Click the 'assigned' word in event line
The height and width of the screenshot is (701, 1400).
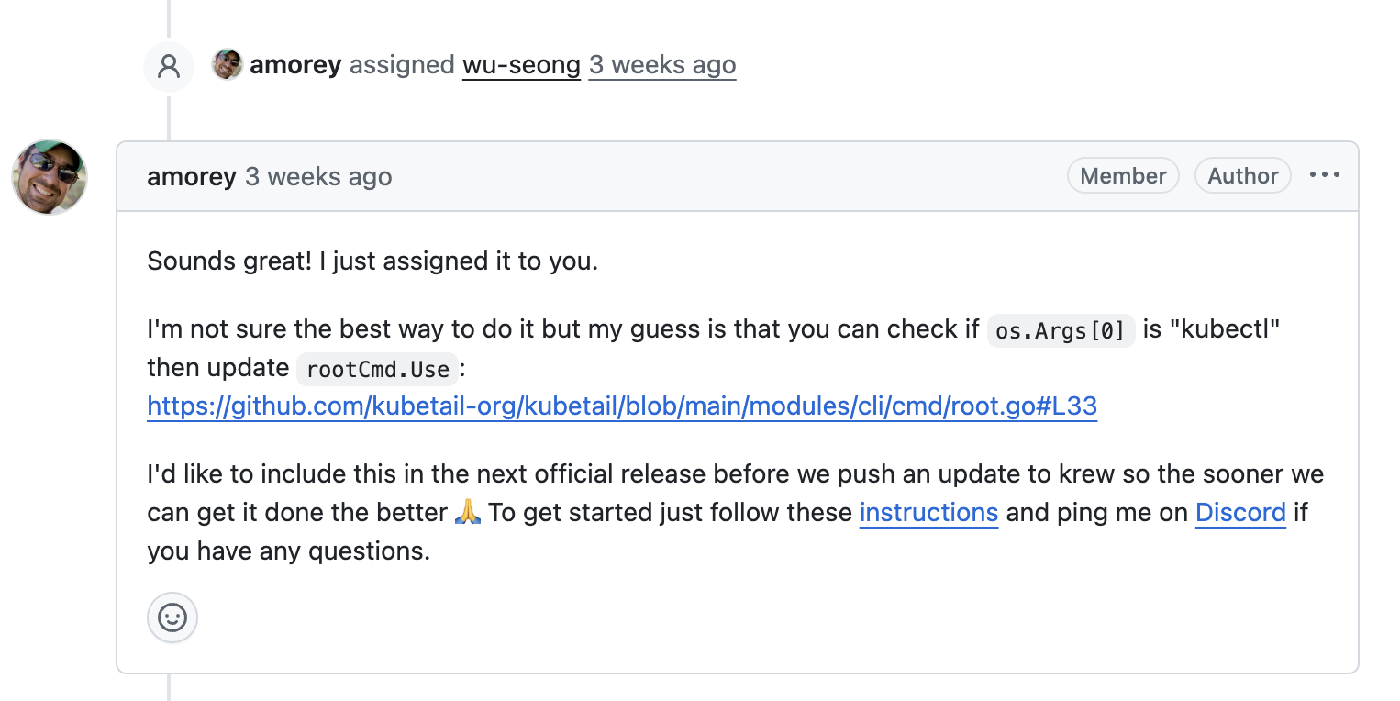coord(402,65)
